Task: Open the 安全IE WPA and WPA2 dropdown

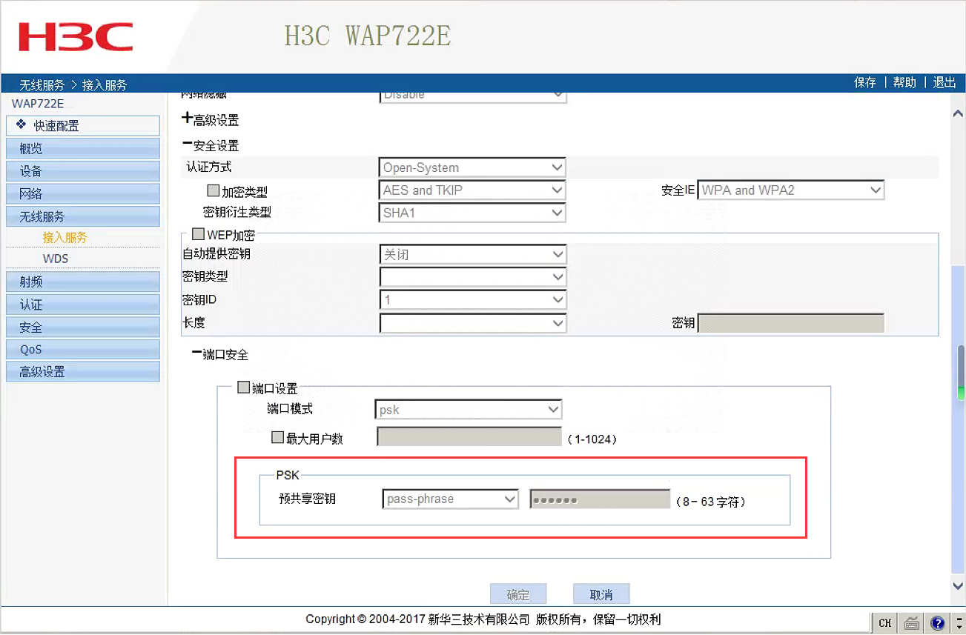Action: coord(791,190)
